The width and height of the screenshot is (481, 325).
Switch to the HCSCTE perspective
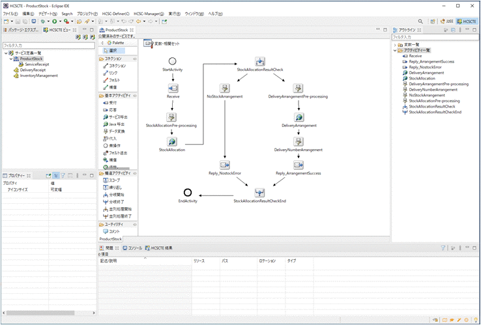[x=467, y=21]
